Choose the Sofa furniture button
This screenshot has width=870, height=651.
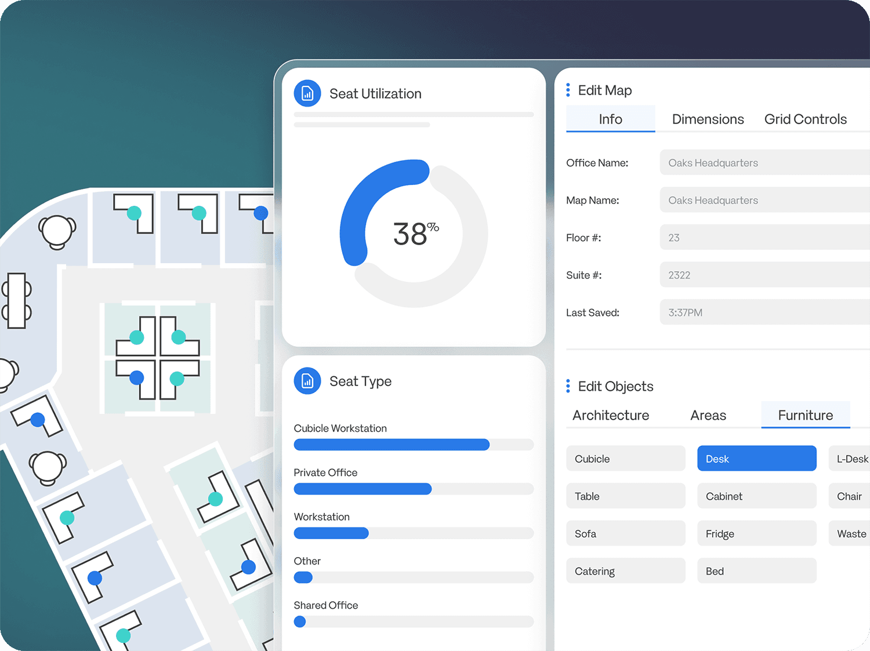click(x=626, y=533)
